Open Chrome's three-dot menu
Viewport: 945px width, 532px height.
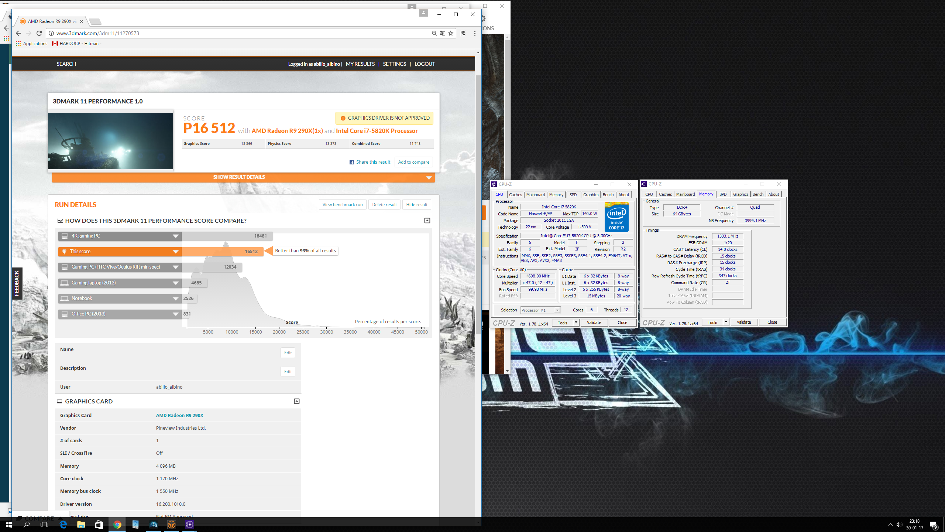pyautogui.click(x=475, y=33)
